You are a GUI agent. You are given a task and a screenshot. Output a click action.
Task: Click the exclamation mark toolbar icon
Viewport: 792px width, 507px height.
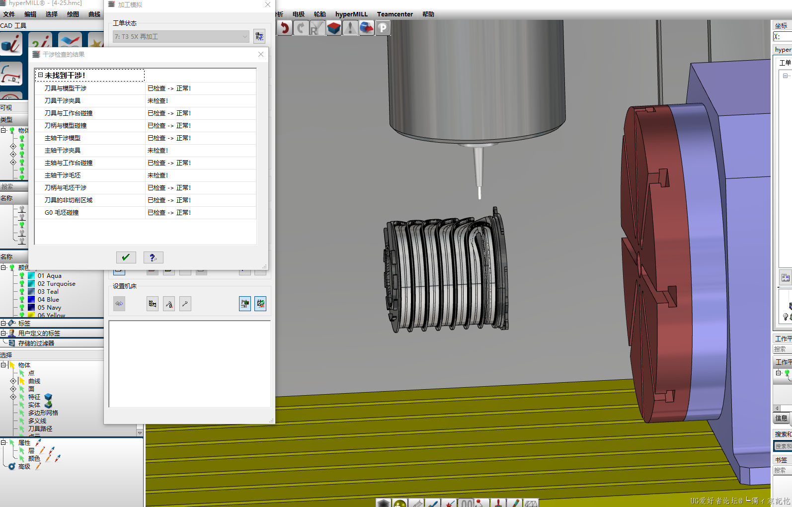(x=350, y=28)
